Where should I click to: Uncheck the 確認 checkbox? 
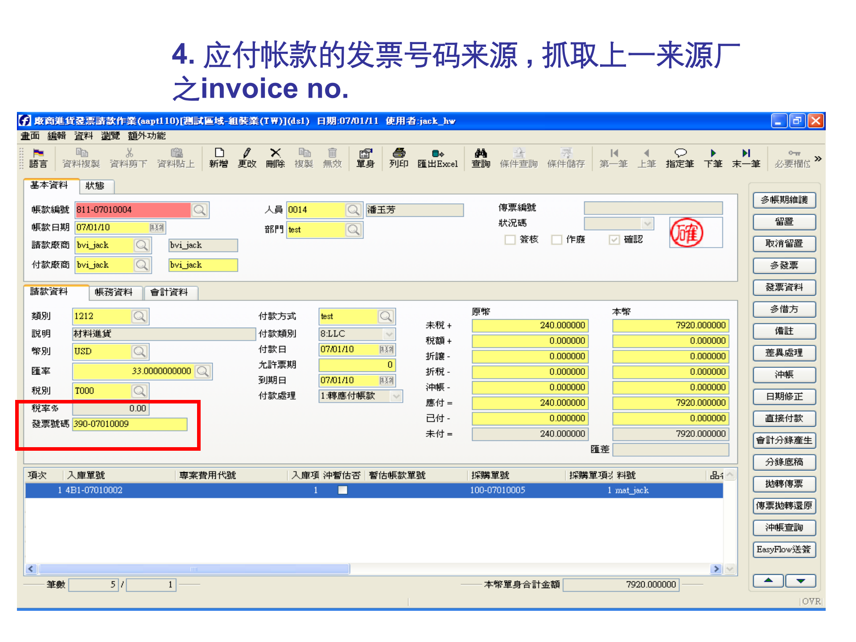614,240
